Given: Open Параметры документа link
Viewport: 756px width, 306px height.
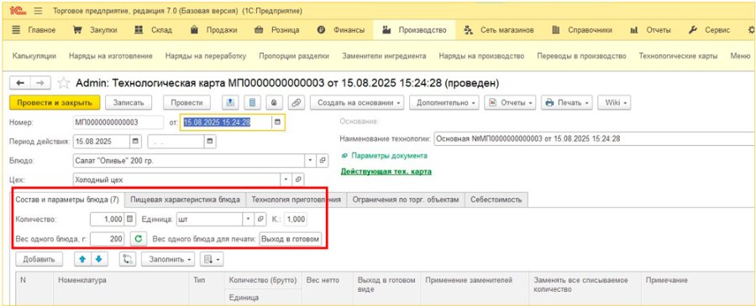Looking at the screenshot, I should click(x=389, y=156).
